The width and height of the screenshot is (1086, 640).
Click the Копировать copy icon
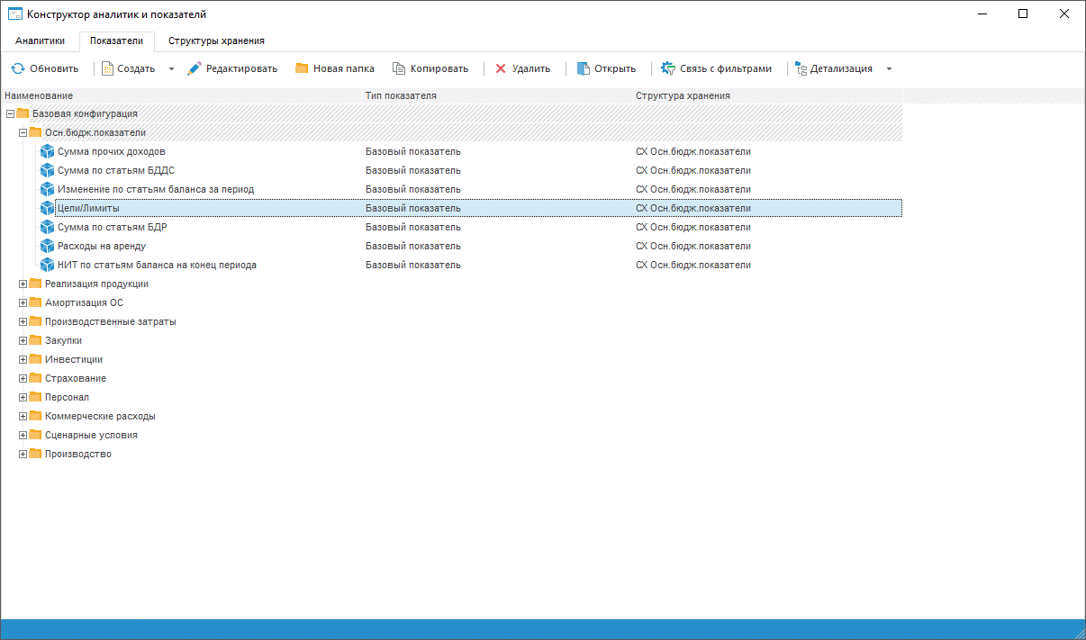click(x=399, y=68)
